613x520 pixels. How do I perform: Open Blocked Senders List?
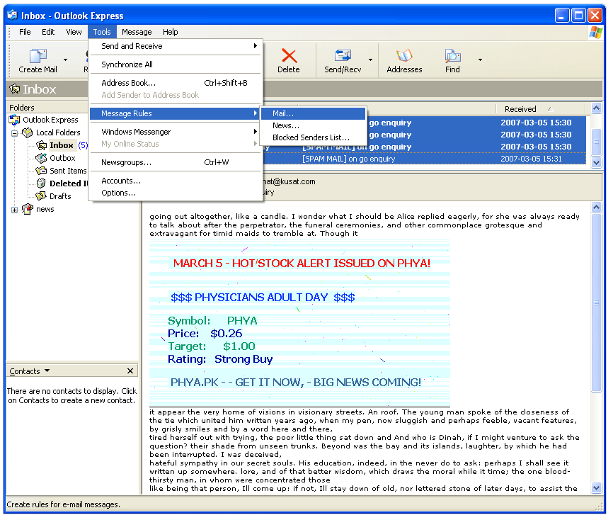point(314,137)
